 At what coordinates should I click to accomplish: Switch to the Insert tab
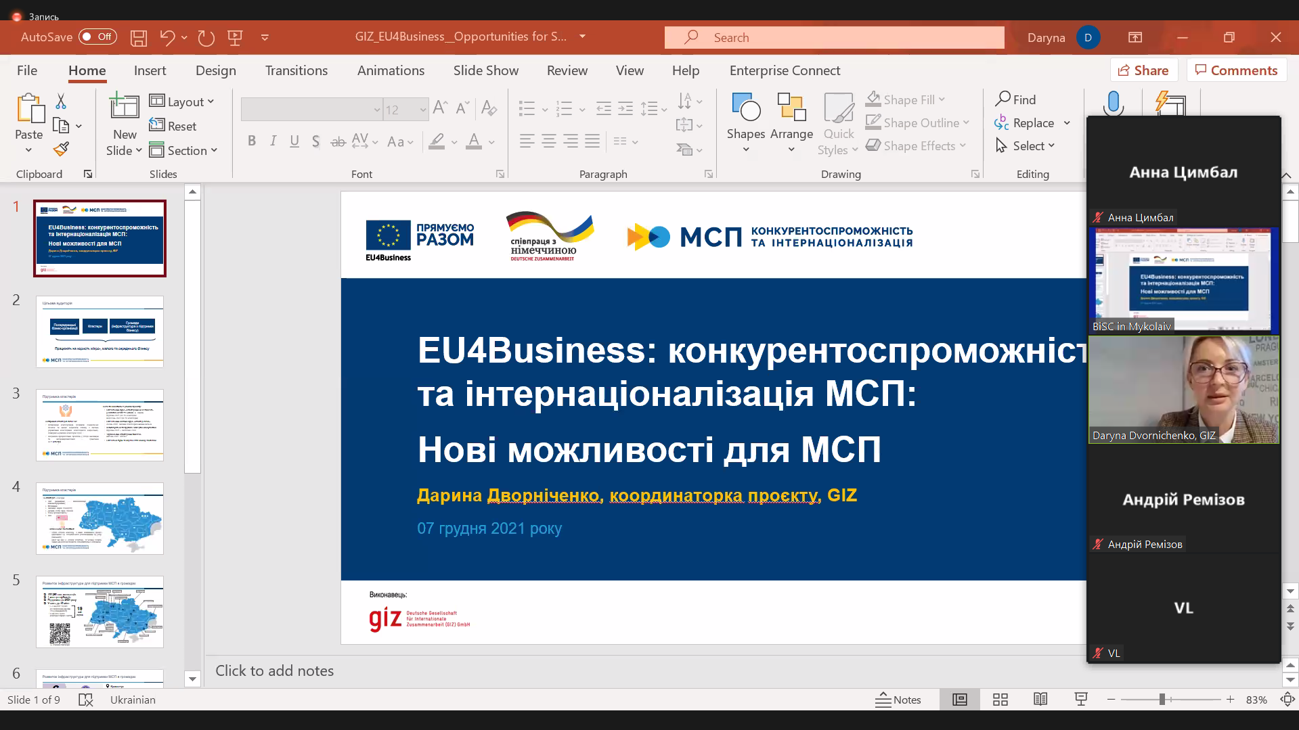tap(150, 70)
